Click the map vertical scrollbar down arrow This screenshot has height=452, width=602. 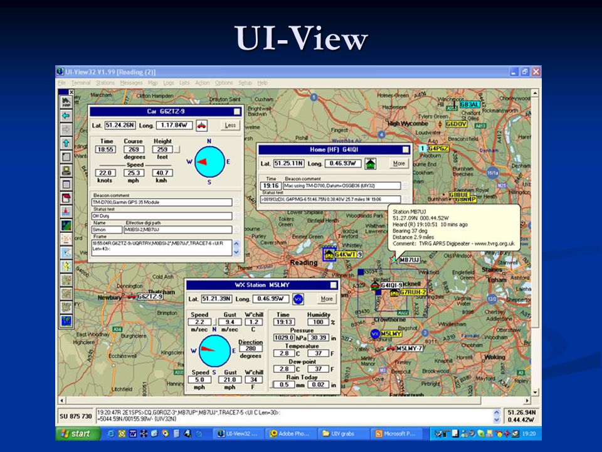coord(535,392)
